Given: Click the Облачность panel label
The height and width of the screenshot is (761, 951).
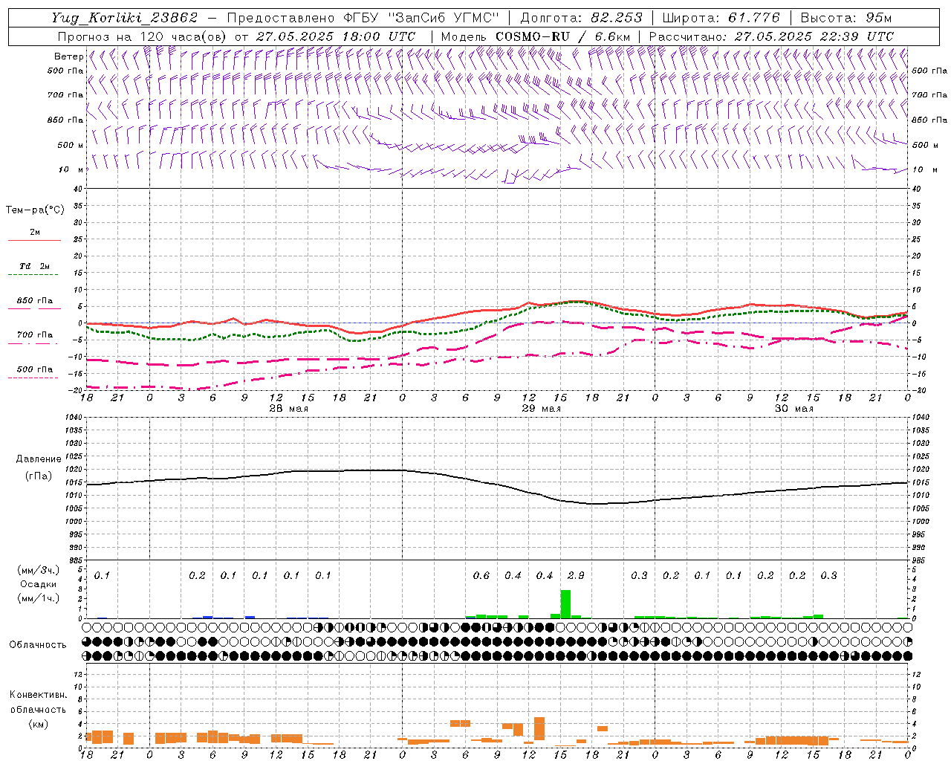Looking at the screenshot, I should (38, 645).
